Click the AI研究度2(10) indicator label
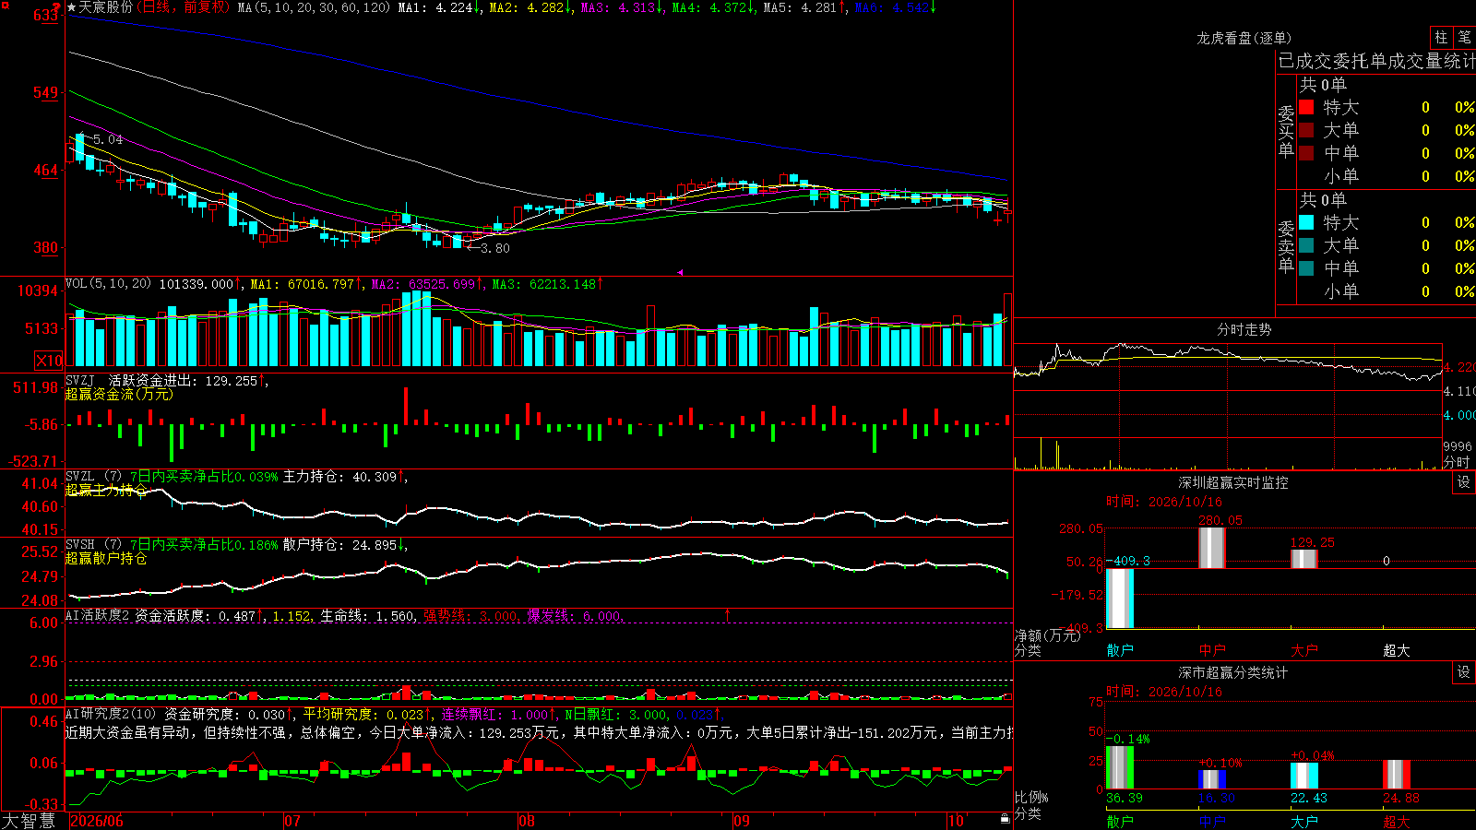1476x830 pixels. pyautogui.click(x=111, y=714)
